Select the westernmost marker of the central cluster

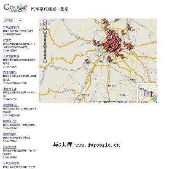94,42
